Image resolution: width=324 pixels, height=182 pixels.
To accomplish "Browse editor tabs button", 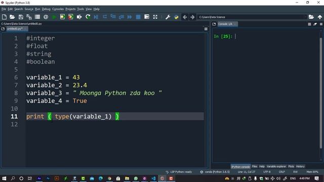I will point(3,29).
